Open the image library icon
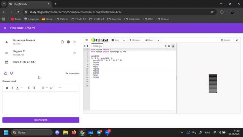The height and width of the screenshot is (137, 243). (x=173, y=46)
